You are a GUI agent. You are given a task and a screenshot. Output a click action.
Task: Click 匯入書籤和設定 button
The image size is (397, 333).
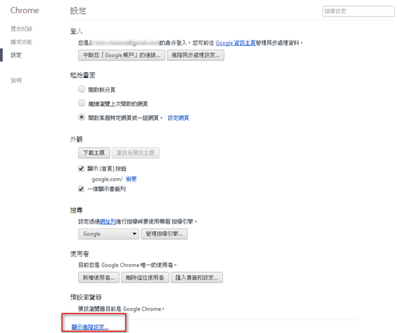click(x=197, y=277)
